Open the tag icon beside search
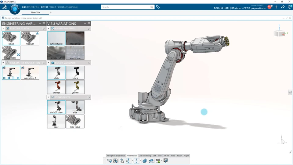293x165 pixels. 158,7
